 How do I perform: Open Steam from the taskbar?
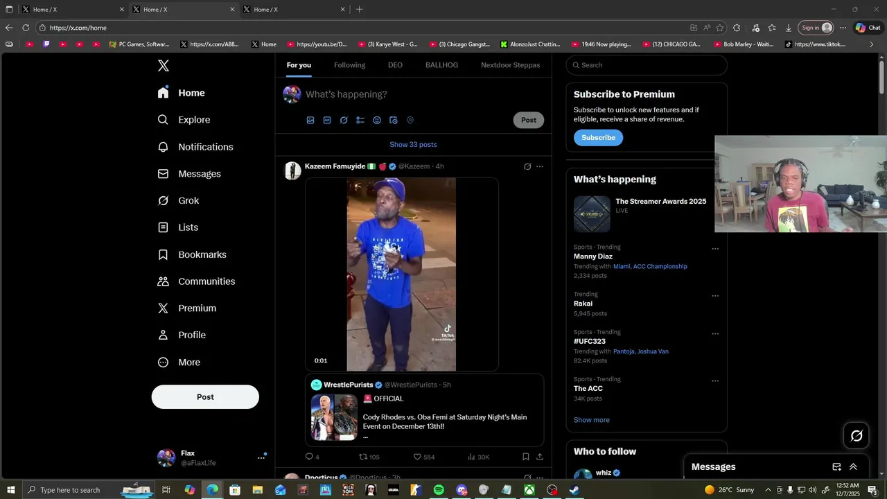574,490
